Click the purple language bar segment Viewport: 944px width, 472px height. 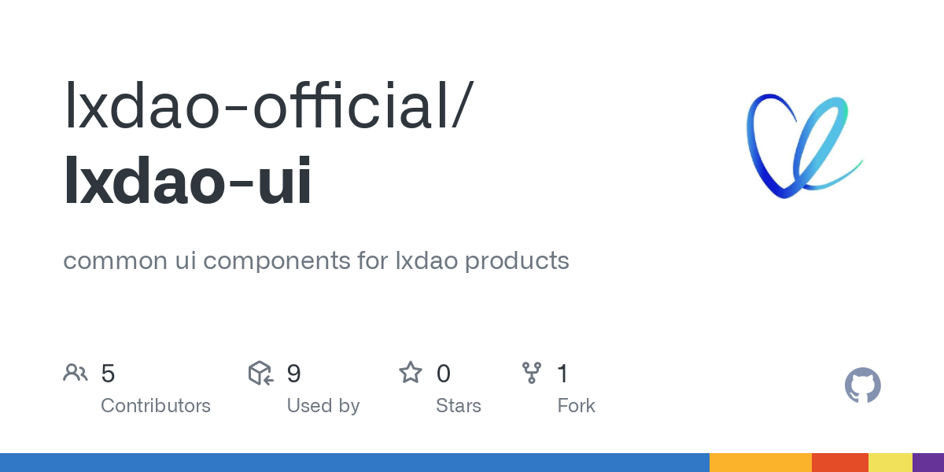(x=928, y=463)
